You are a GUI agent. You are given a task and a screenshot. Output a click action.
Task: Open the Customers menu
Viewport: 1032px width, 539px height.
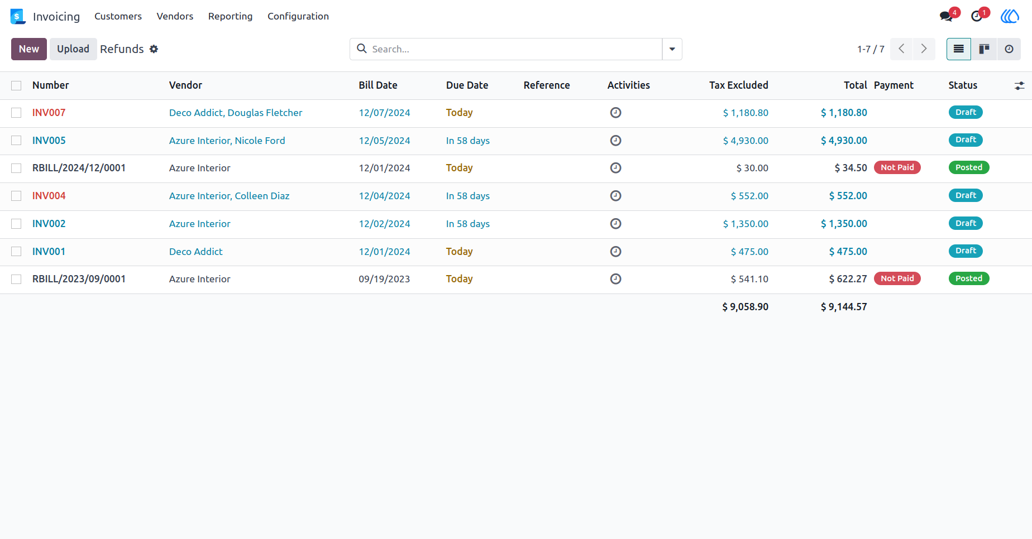tap(118, 16)
